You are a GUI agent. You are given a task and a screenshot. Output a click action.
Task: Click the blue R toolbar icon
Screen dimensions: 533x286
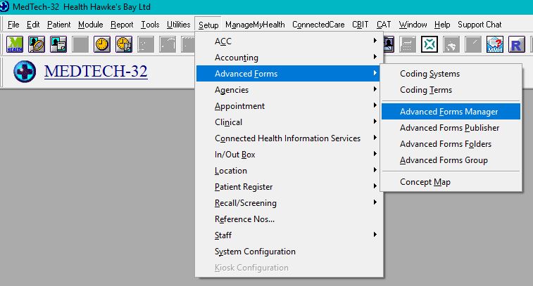[517, 44]
